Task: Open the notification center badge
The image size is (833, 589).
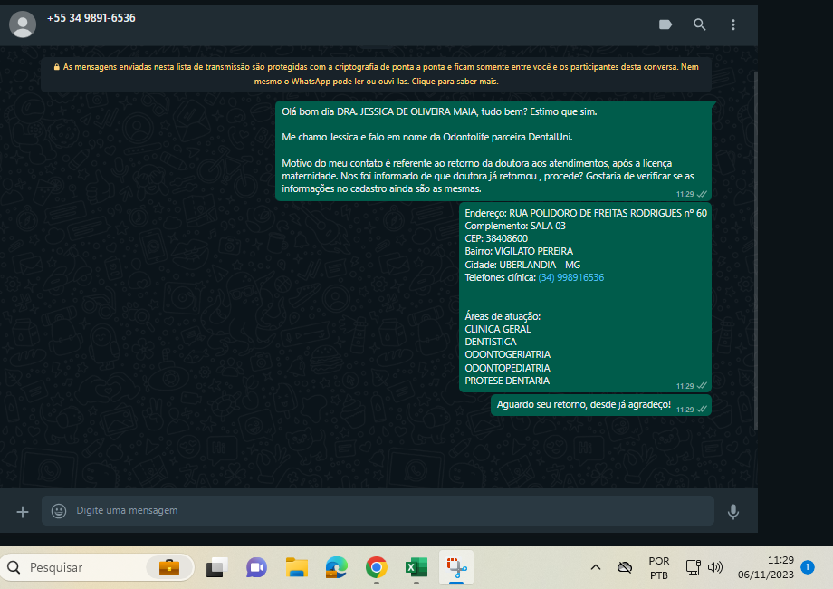Action: coord(808,567)
